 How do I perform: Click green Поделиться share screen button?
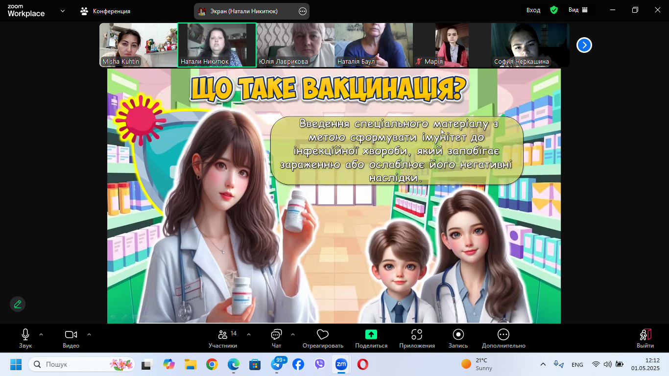pos(371,339)
